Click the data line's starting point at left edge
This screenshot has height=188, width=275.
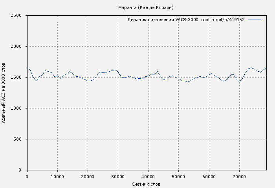[x=27, y=67]
